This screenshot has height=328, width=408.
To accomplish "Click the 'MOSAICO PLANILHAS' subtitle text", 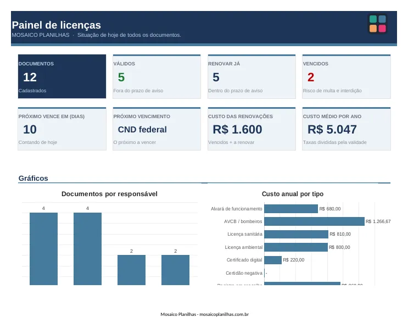I will (41, 35).
